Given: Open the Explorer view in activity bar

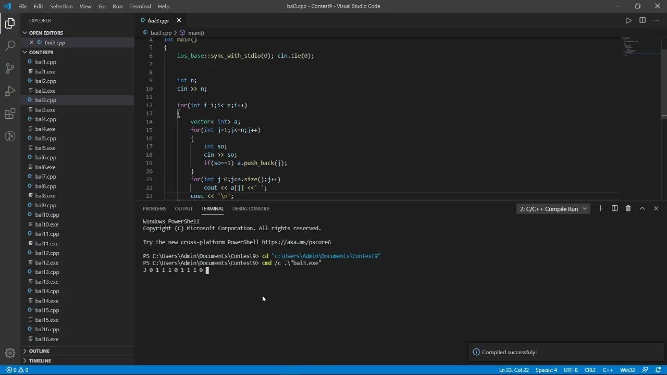Looking at the screenshot, I should click(x=10, y=23).
